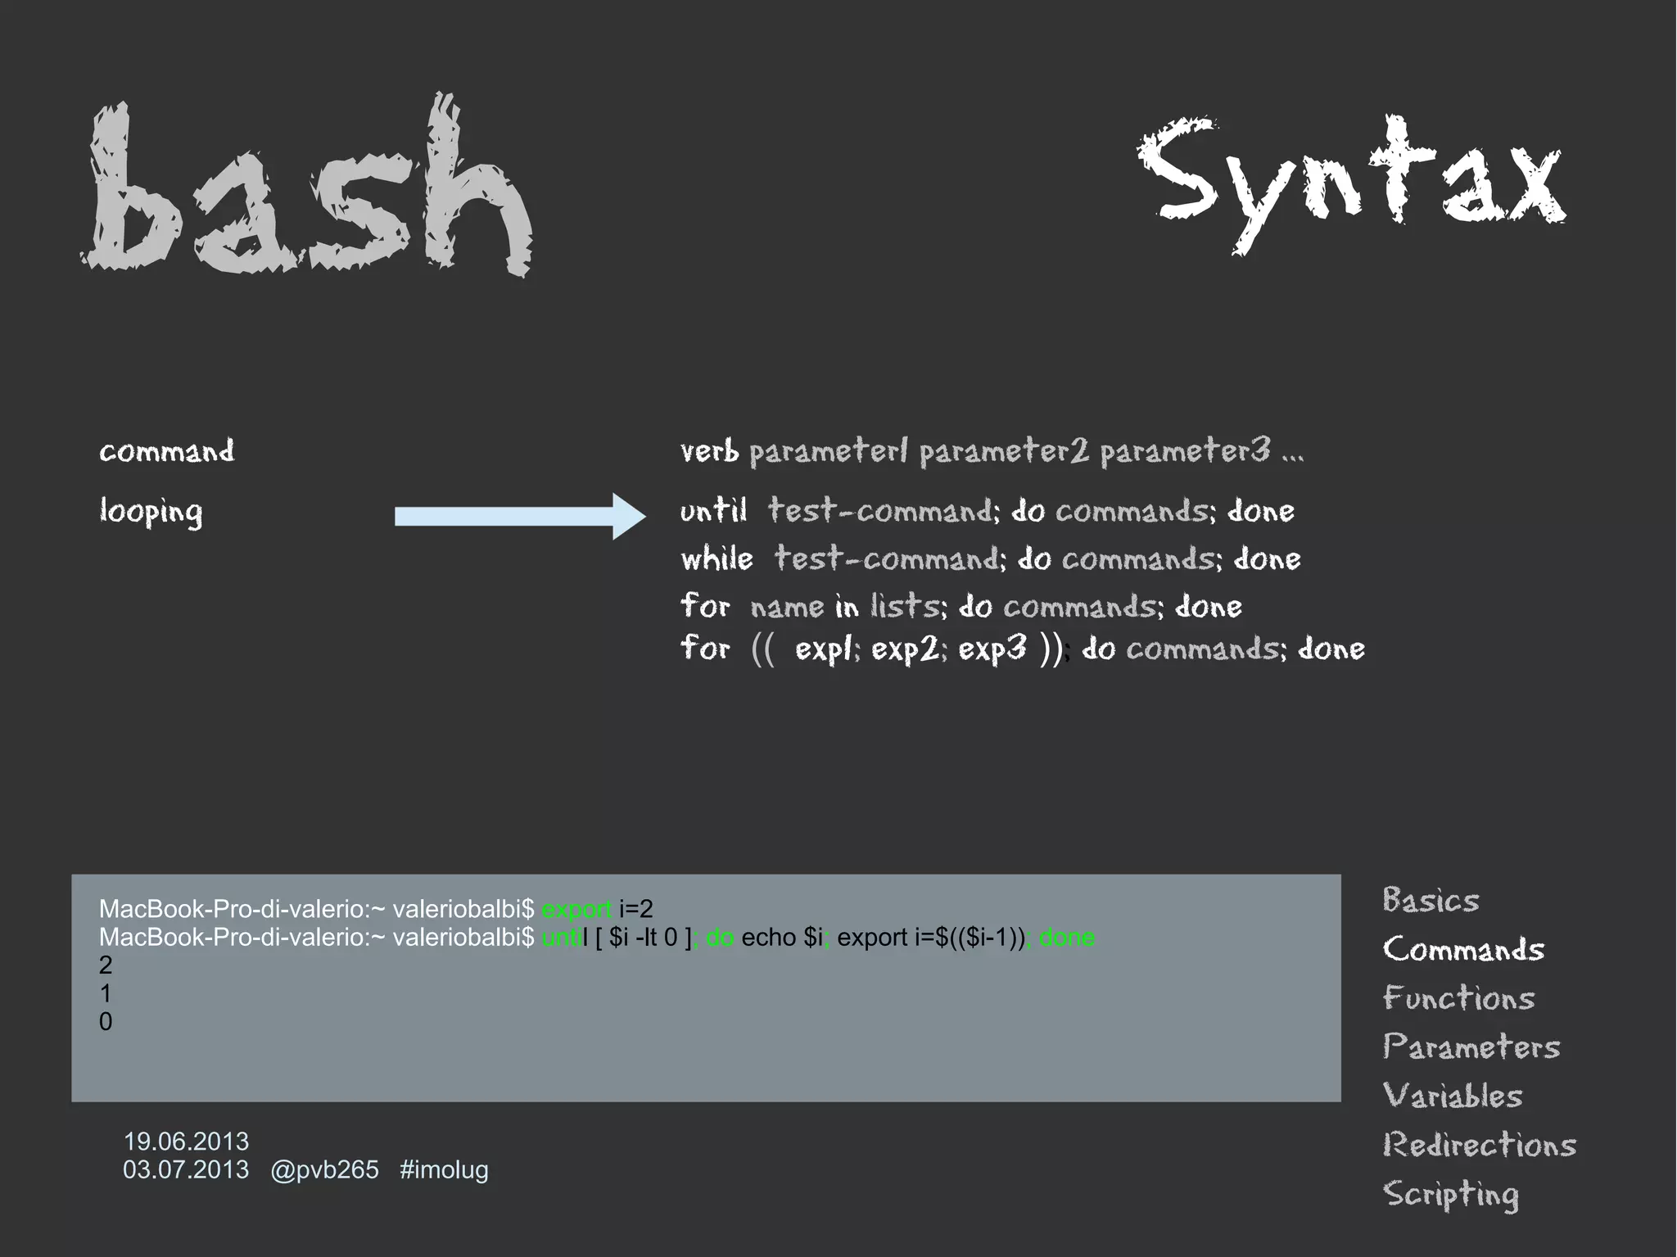Image resolution: width=1677 pixels, height=1257 pixels.
Task: Click the date '19.06.2013'
Action: click(186, 1142)
